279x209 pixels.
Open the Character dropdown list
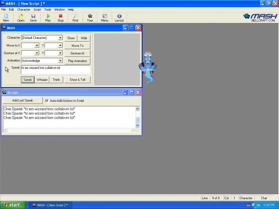tap(60, 38)
